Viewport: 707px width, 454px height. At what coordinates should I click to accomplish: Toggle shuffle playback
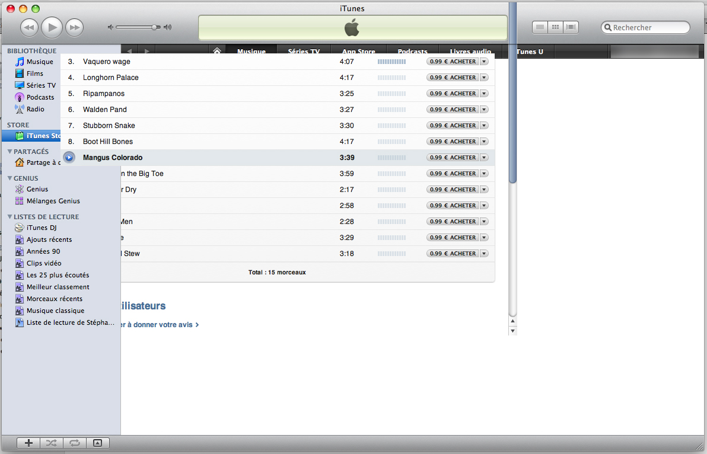(52, 443)
